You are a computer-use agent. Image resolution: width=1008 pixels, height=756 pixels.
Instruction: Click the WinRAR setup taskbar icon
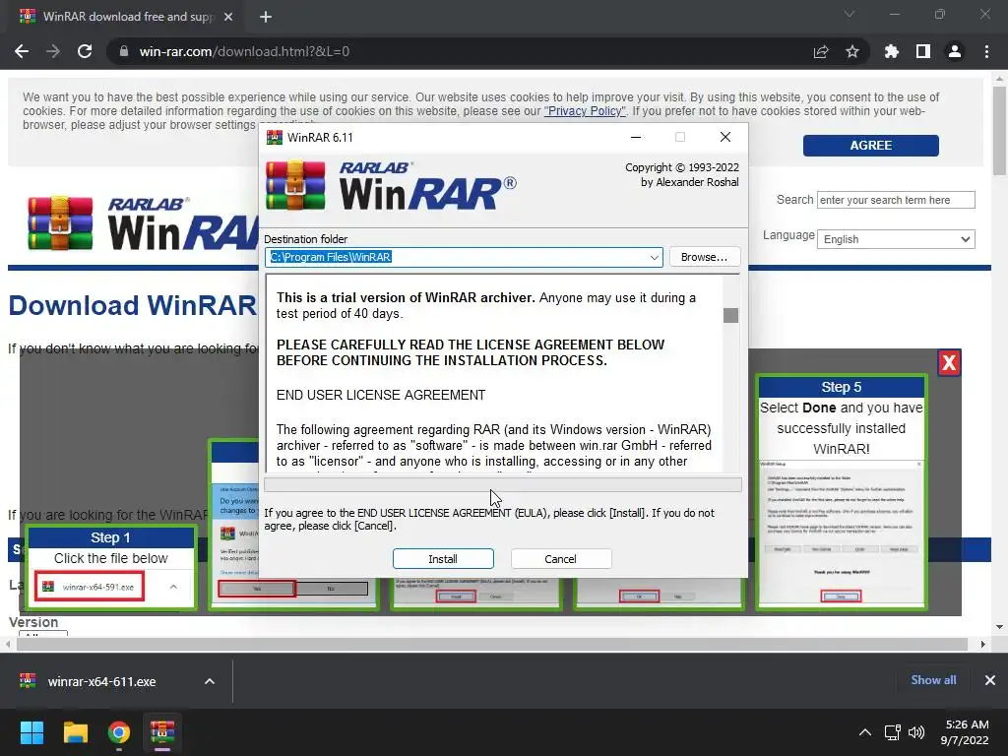tap(162, 732)
